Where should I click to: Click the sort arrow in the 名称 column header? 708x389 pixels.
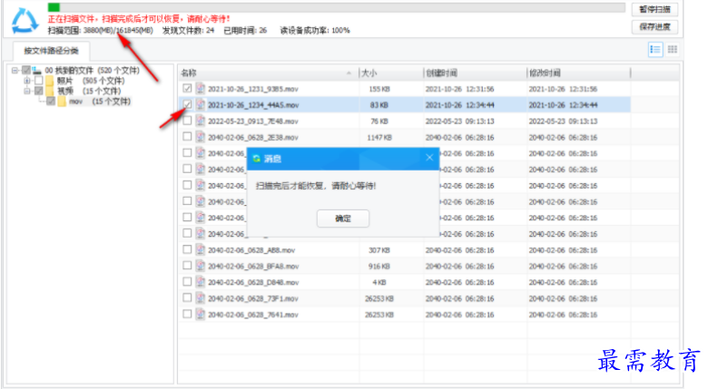click(349, 73)
